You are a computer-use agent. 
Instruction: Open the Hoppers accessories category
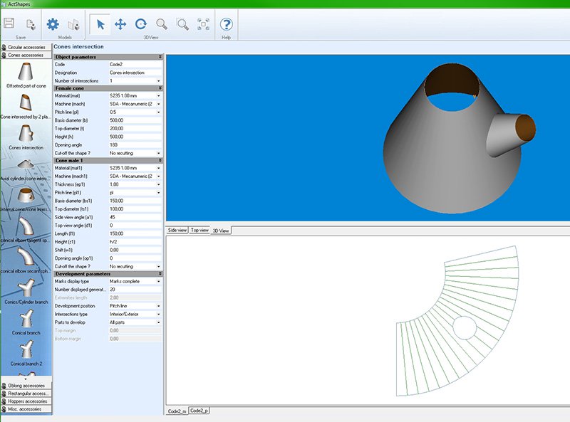pyautogui.click(x=26, y=401)
